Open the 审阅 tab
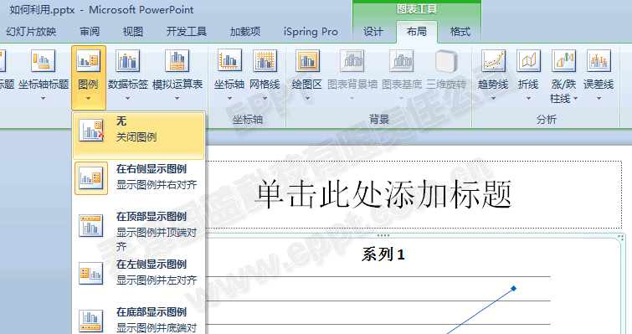The image size is (632, 334). coord(90,32)
